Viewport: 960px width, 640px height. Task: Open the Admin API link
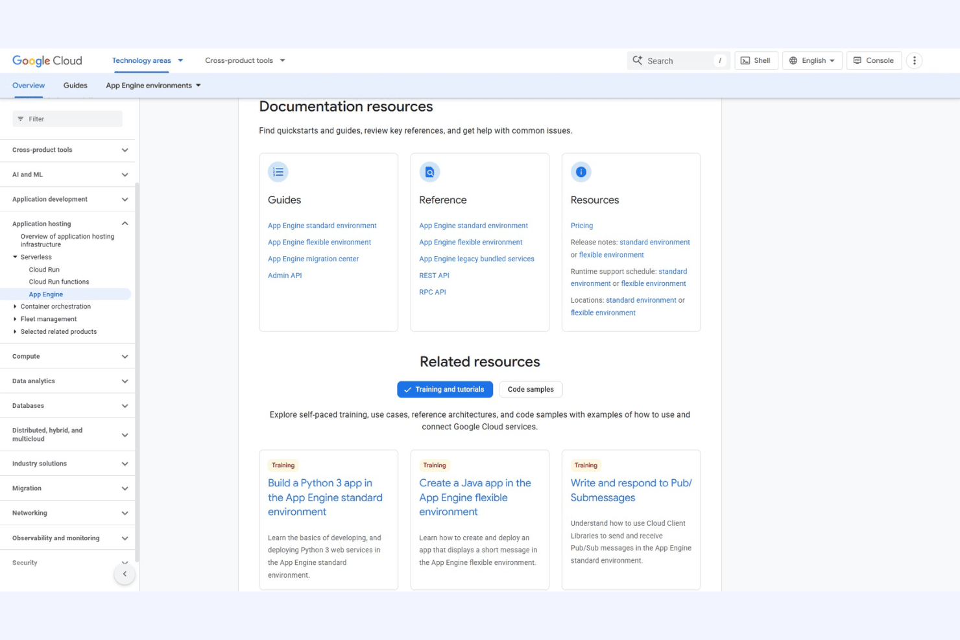[x=285, y=276]
